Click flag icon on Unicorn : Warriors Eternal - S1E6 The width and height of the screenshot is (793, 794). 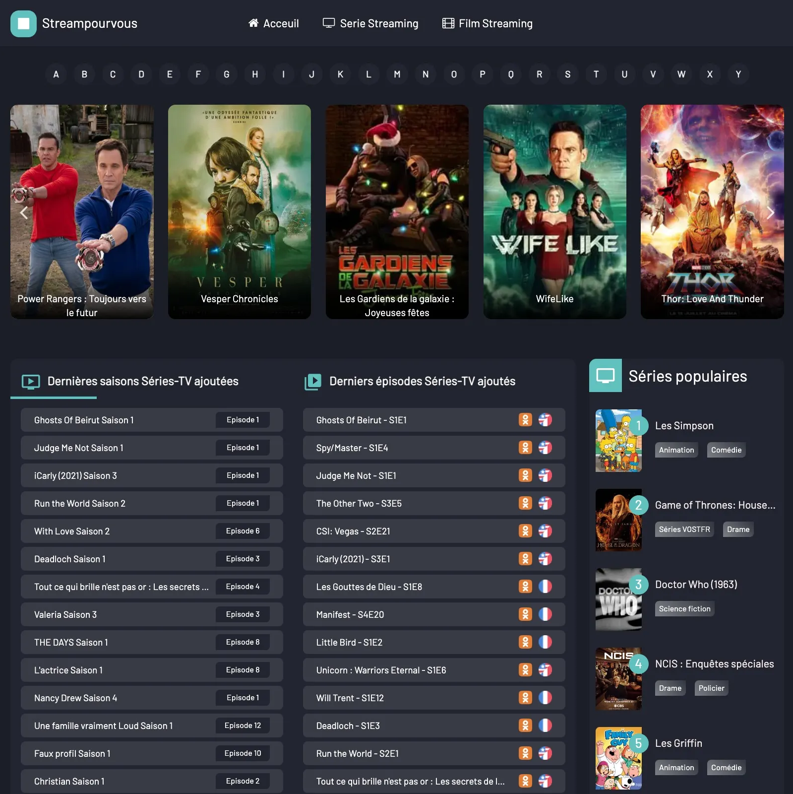(545, 670)
